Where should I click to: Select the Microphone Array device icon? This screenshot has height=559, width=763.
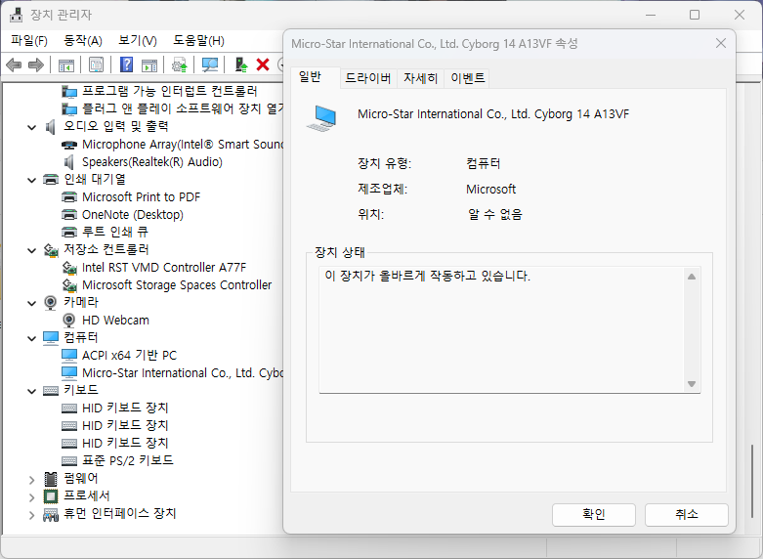(69, 145)
